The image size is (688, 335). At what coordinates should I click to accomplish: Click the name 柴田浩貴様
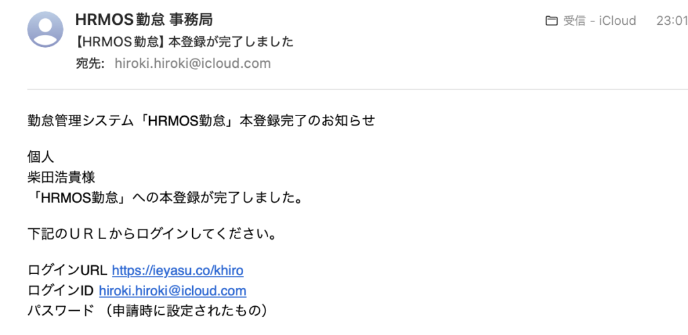61,178
